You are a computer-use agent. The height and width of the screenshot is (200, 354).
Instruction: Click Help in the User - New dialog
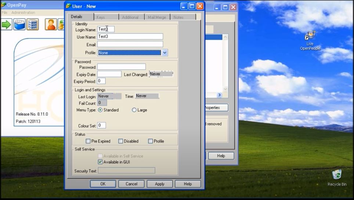pyautogui.click(x=188, y=184)
